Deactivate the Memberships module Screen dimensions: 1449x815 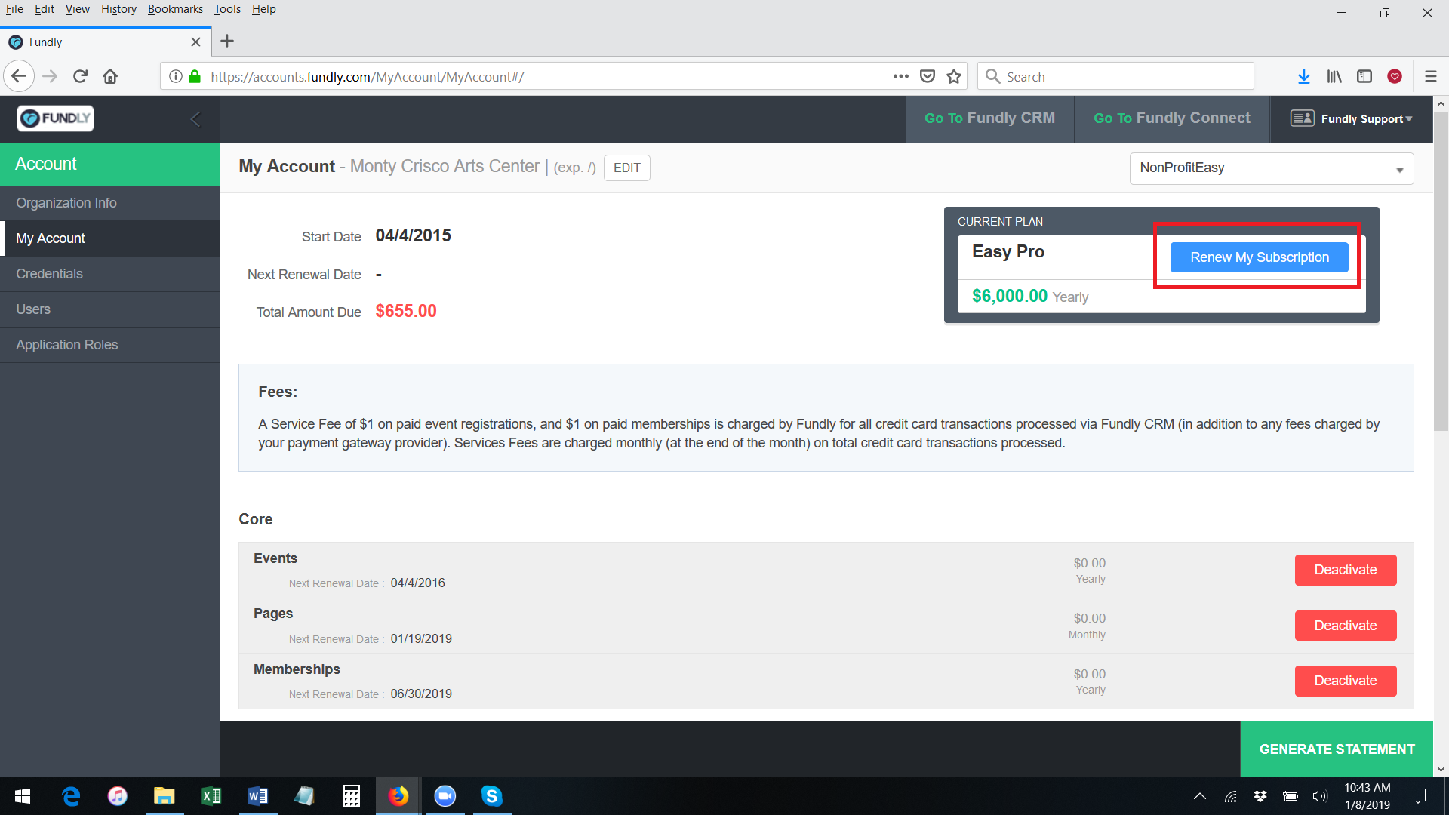tap(1346, 681)
